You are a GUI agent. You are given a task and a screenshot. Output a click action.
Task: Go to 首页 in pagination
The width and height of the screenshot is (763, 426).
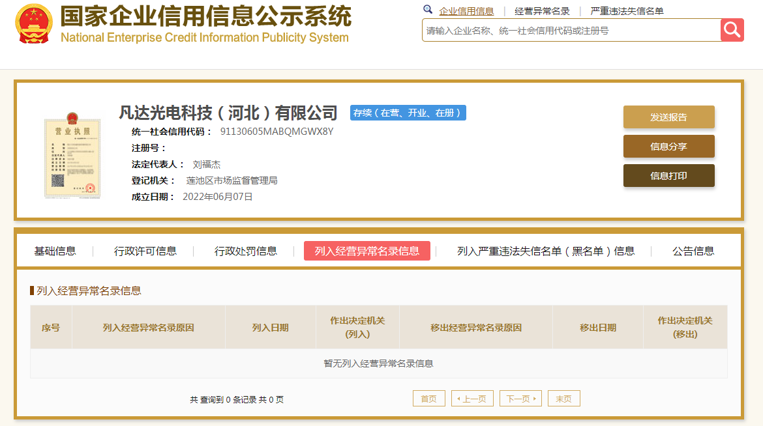[x=428, y=398]
